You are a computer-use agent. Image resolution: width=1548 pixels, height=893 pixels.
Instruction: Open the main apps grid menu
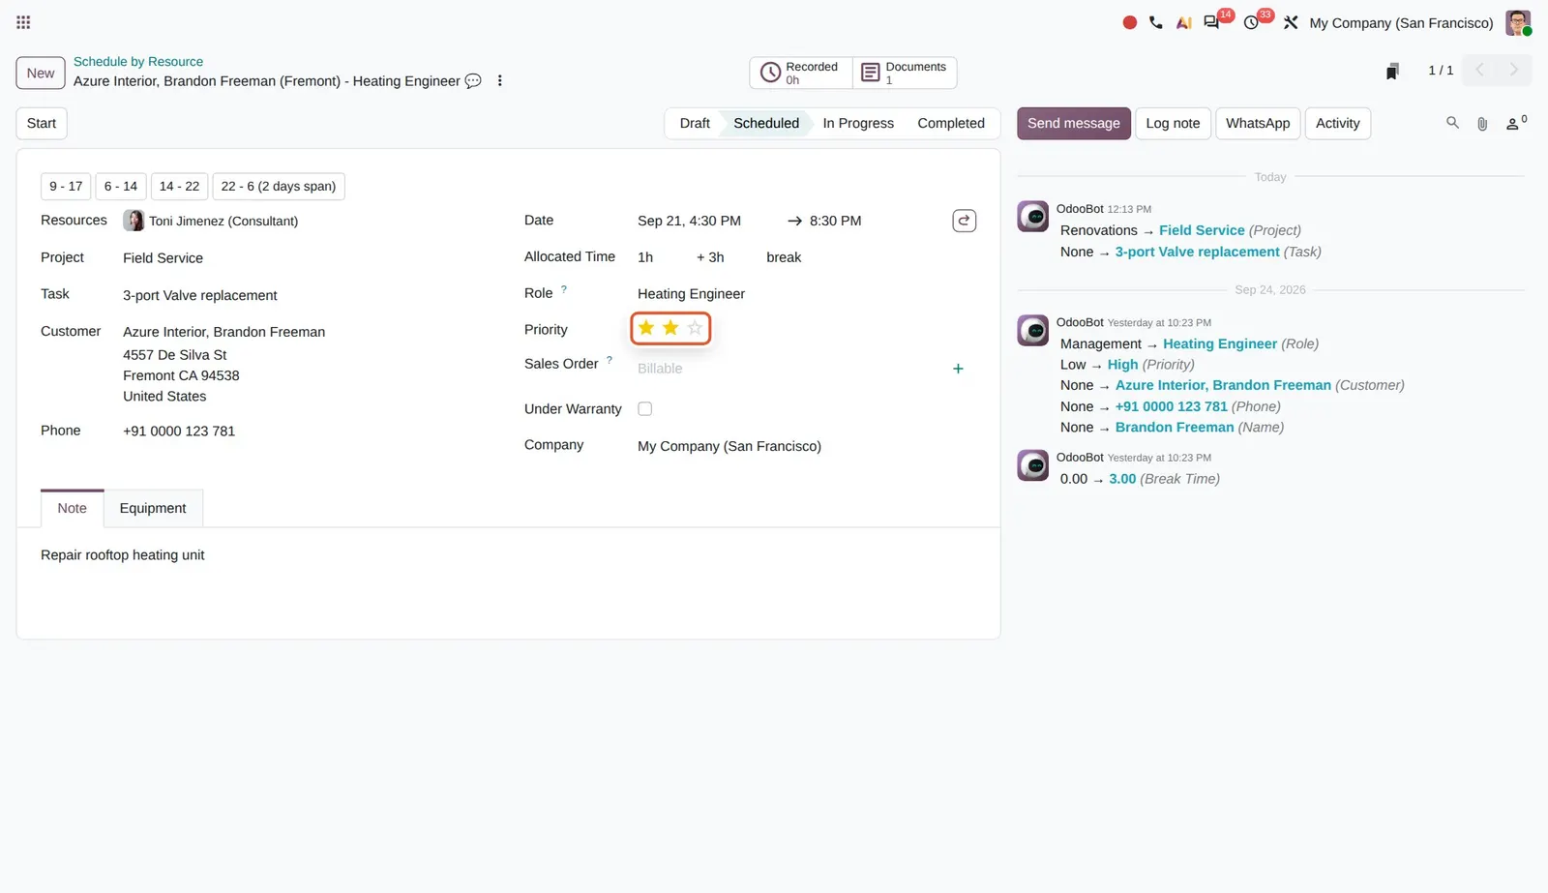click(23, 22)
